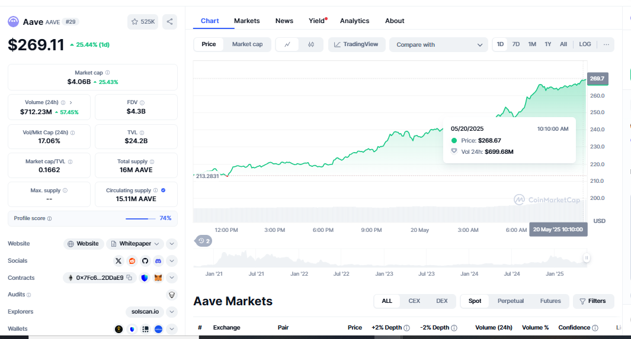Open more chart options ellipsis menu

pos(606,44)
